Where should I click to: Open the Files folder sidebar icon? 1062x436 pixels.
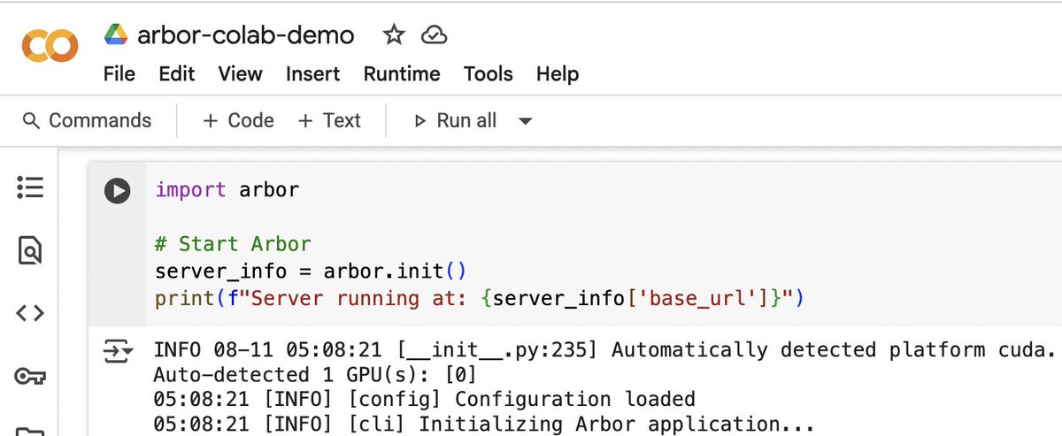pos(30,432)
